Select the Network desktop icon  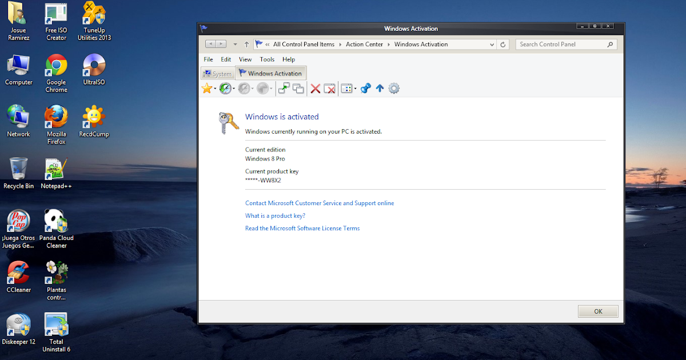pos(18,122)
